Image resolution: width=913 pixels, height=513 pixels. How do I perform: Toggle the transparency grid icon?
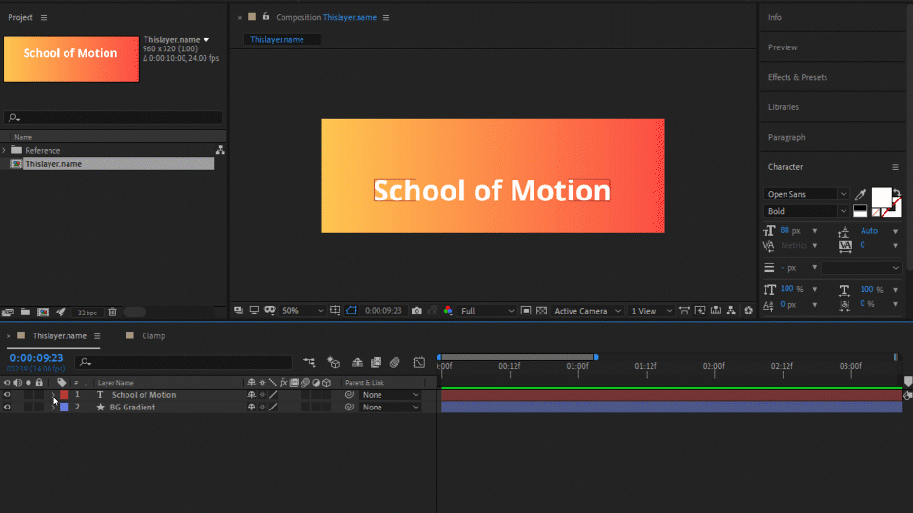click(541, 311)
